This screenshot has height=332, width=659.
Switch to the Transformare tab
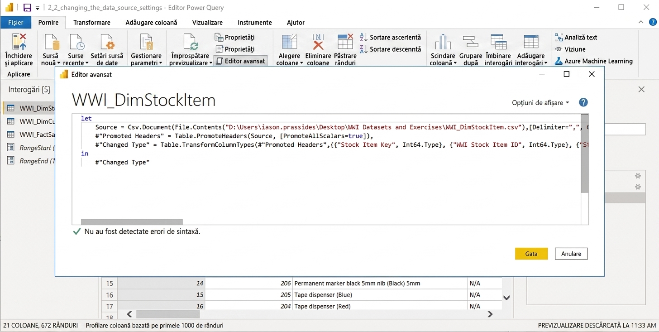[x=92, y=23]
